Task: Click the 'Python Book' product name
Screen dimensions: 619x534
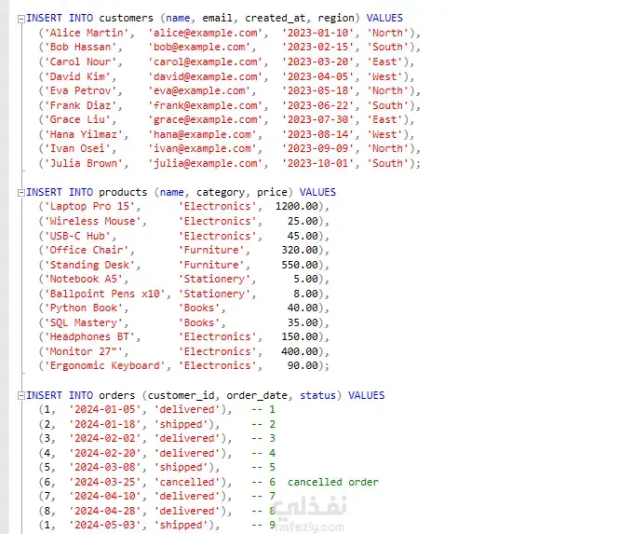Action: 83,308
